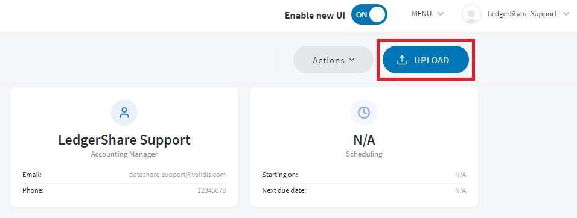Toggle the Enable new UI switch
This screenshot has height=218, width=577.
pyautogui.click(x=369, y=14)
